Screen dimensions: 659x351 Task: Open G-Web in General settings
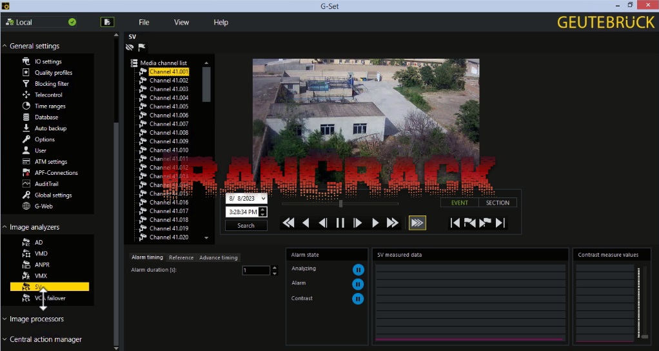pos(43,206)
